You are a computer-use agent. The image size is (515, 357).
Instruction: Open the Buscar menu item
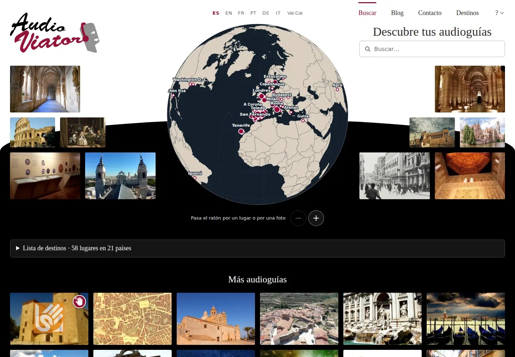367,13
